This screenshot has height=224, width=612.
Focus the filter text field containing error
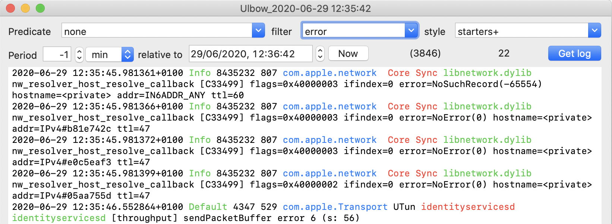tap(353, 31)
